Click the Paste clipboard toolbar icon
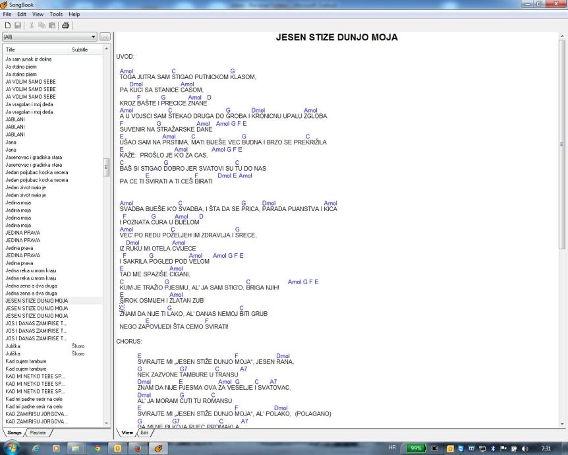This screenshot has height=455, width=568. pyautogui.click(x=51, y=25)
